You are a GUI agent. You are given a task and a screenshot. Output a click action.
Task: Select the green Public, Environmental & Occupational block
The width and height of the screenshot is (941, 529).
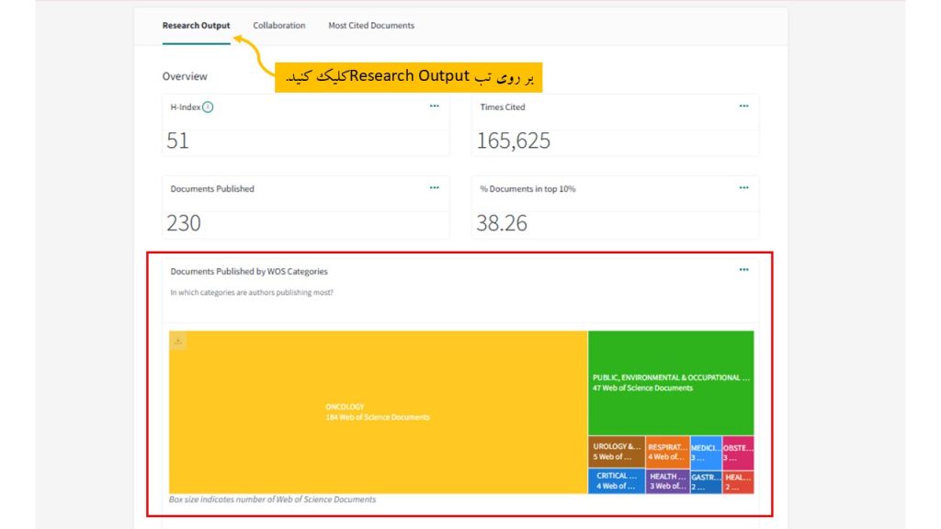[x=671, y=383]
